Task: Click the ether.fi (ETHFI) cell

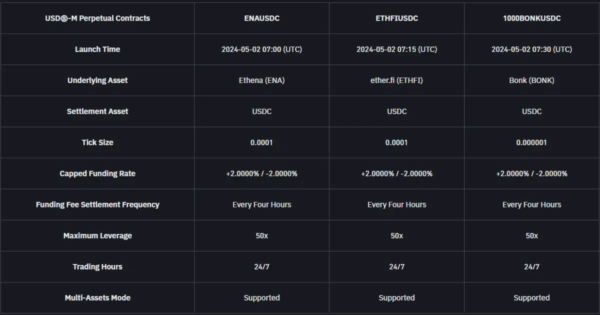Action: 396,80
